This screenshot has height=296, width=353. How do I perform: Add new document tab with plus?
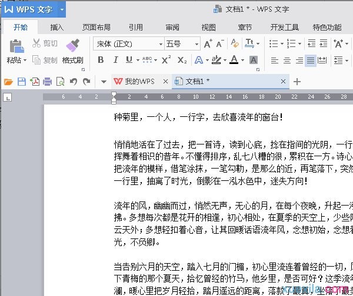(x=297, y=82)
